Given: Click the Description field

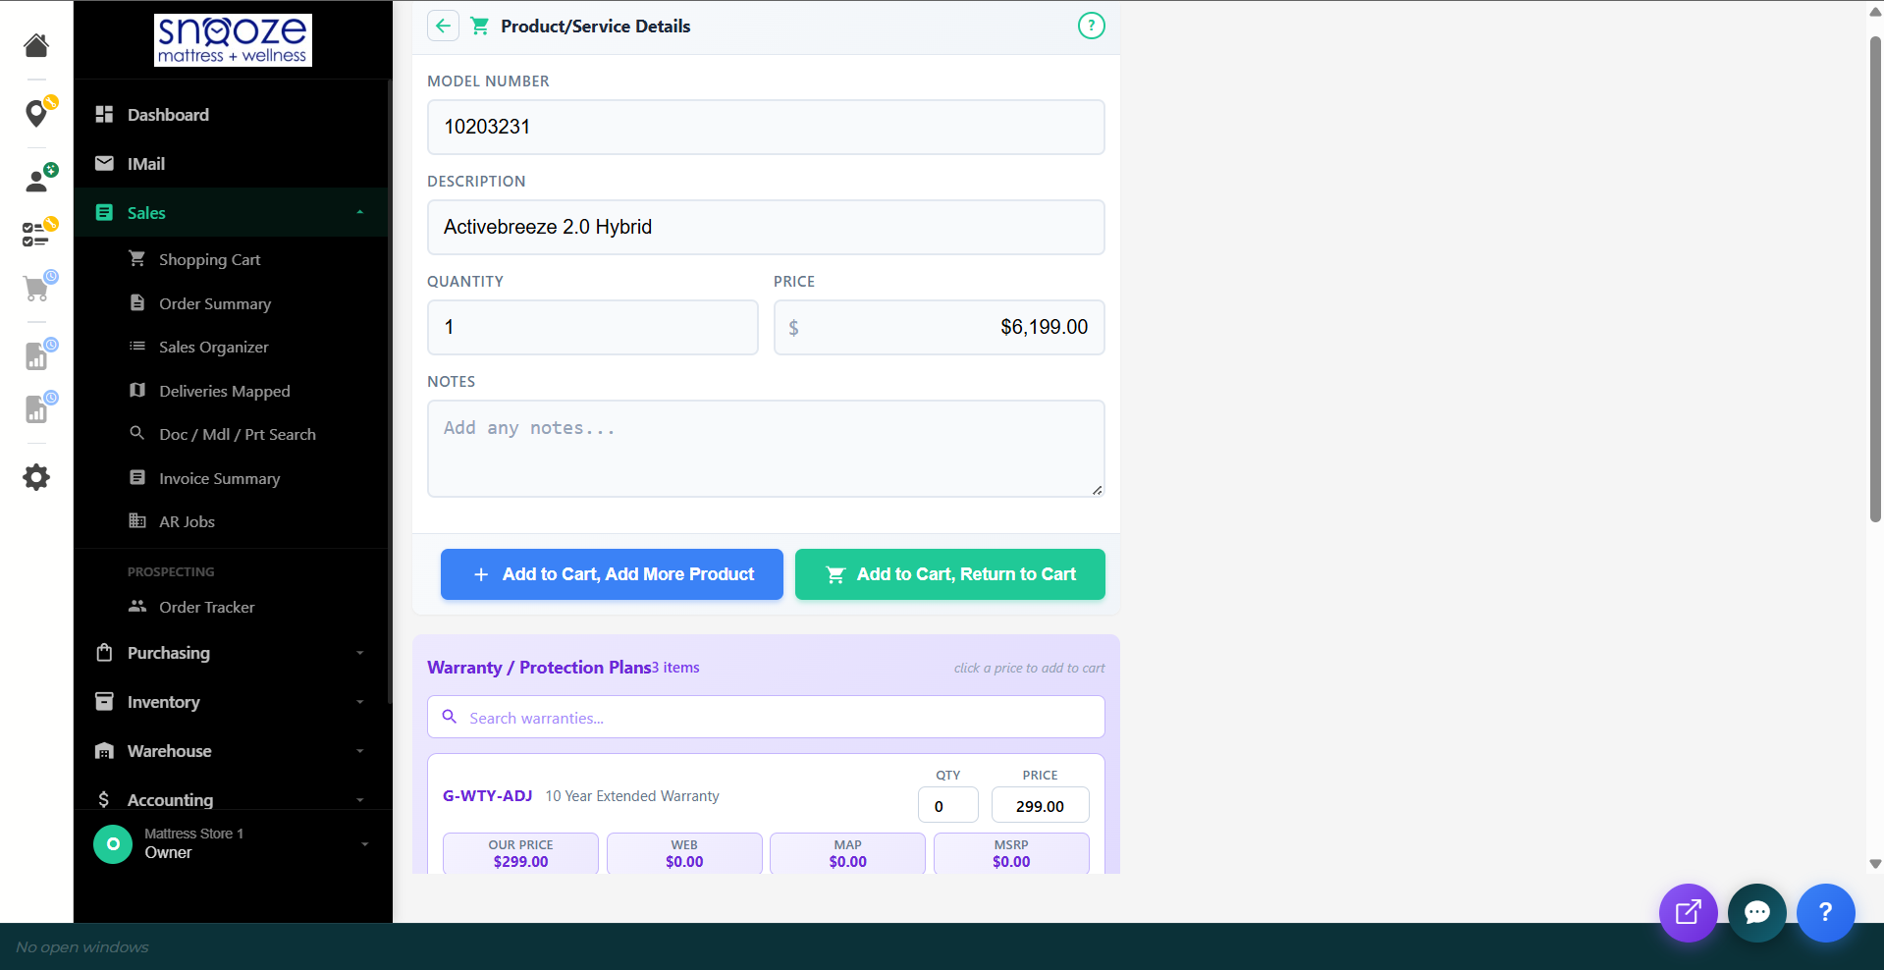Looking at the screenshot, I should point(766,227).
